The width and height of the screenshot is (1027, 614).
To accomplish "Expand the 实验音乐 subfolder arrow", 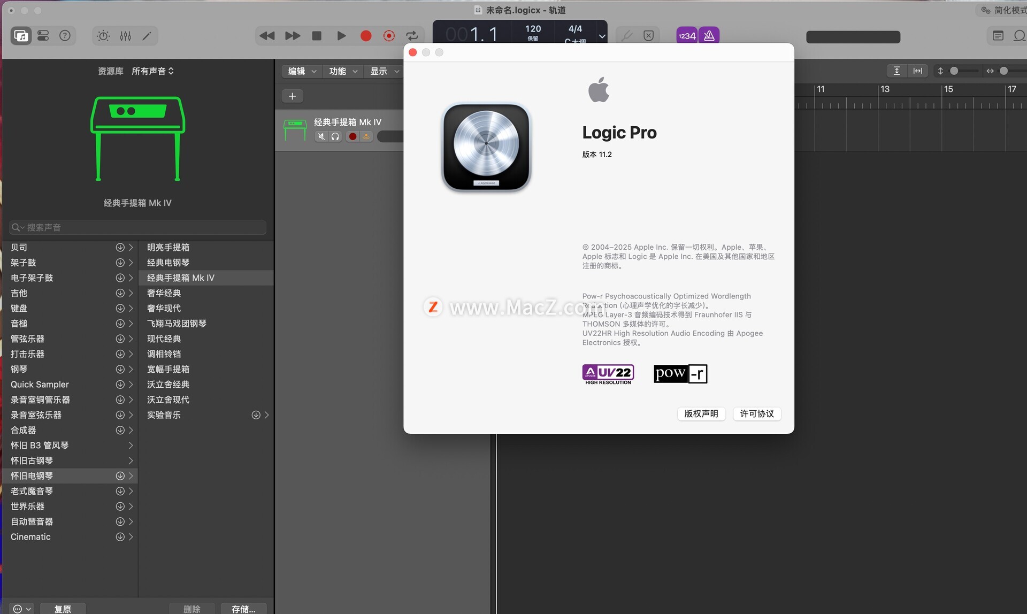I will coord(266,415).
